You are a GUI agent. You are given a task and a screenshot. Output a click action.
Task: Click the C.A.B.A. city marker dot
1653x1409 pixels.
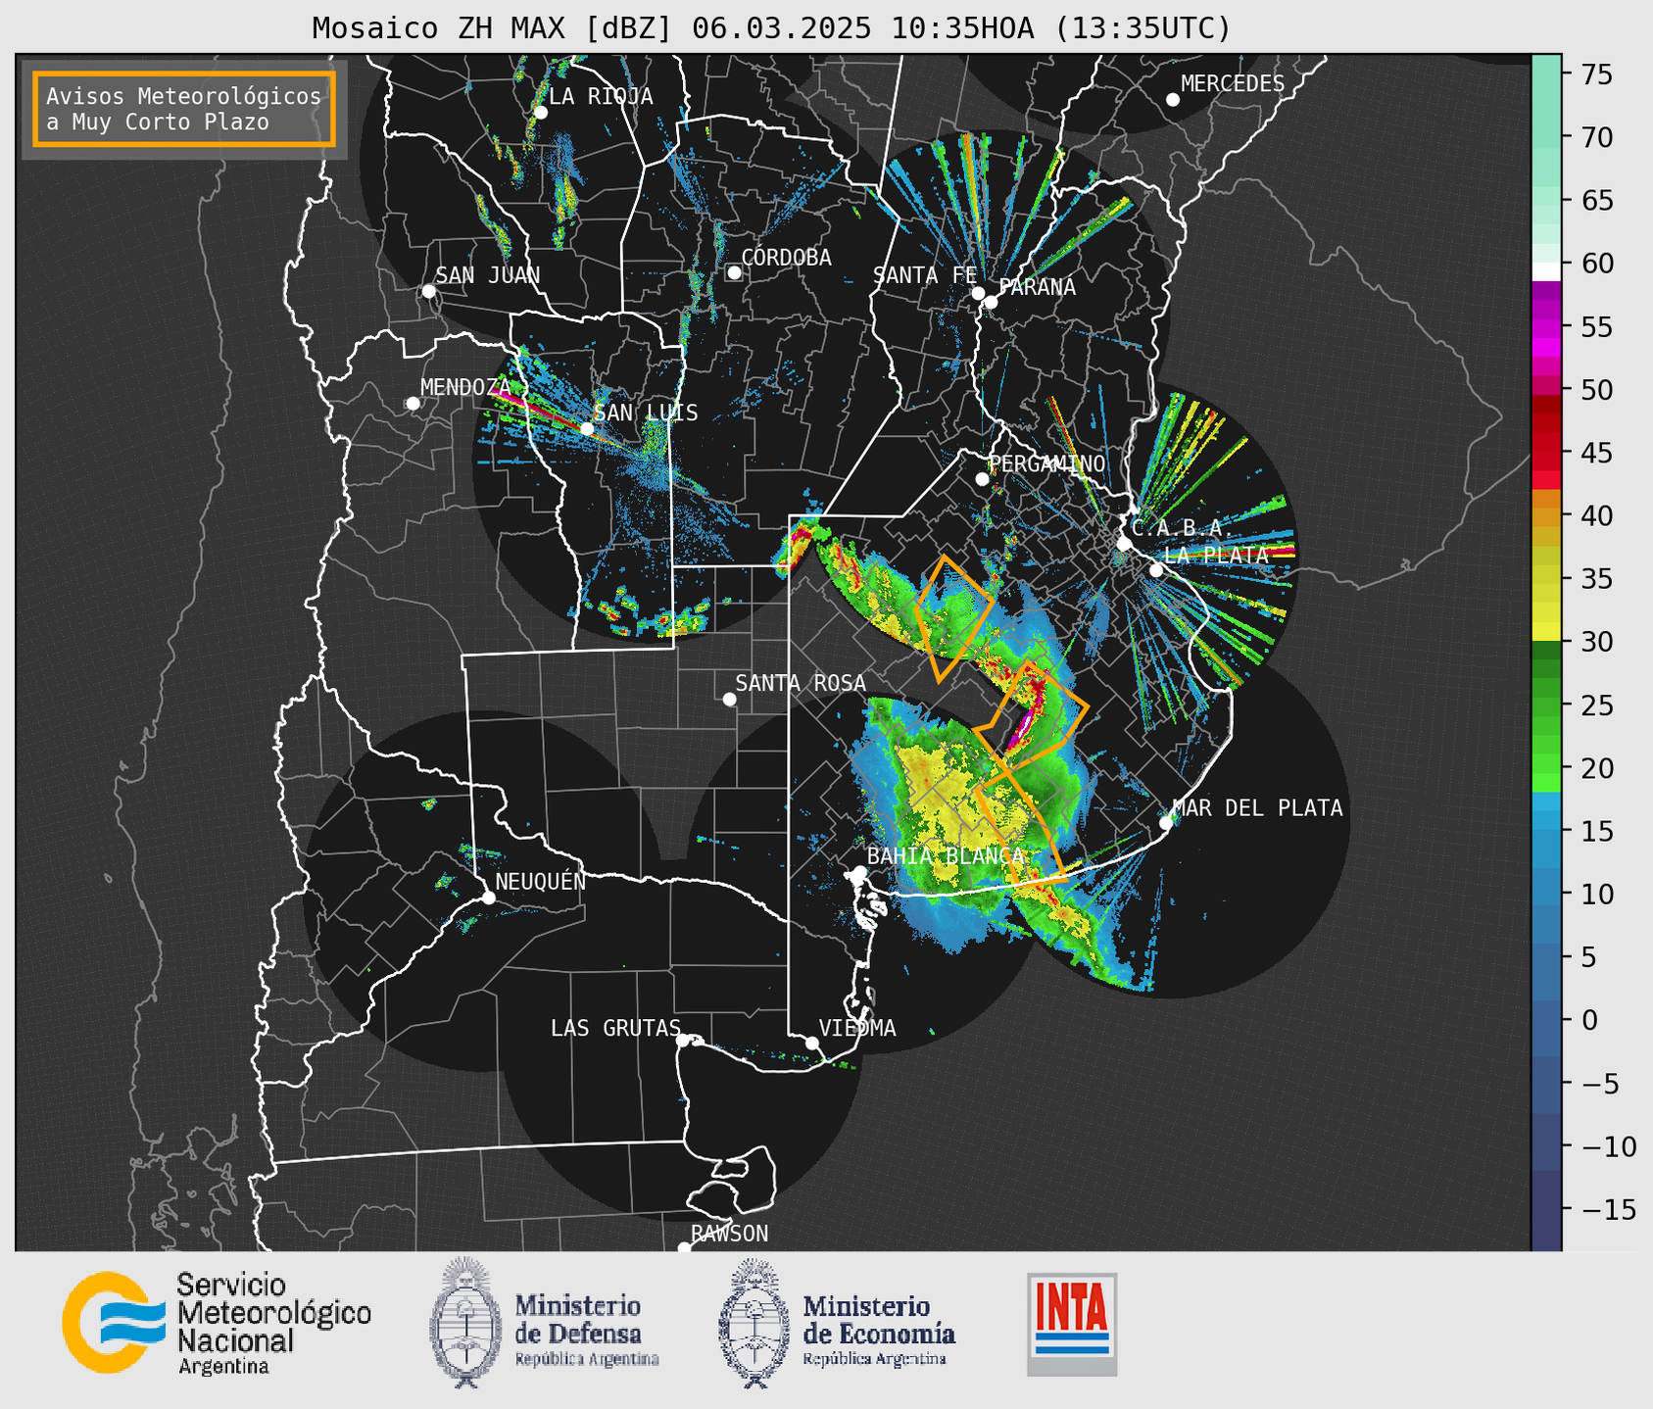(x=1124, y=544)
